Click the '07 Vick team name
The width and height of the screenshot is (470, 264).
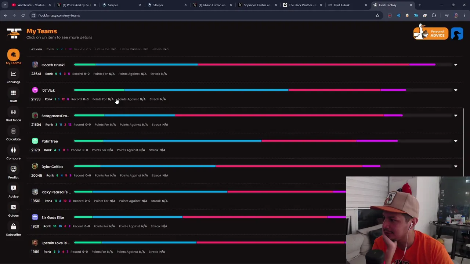pos(48,90)
